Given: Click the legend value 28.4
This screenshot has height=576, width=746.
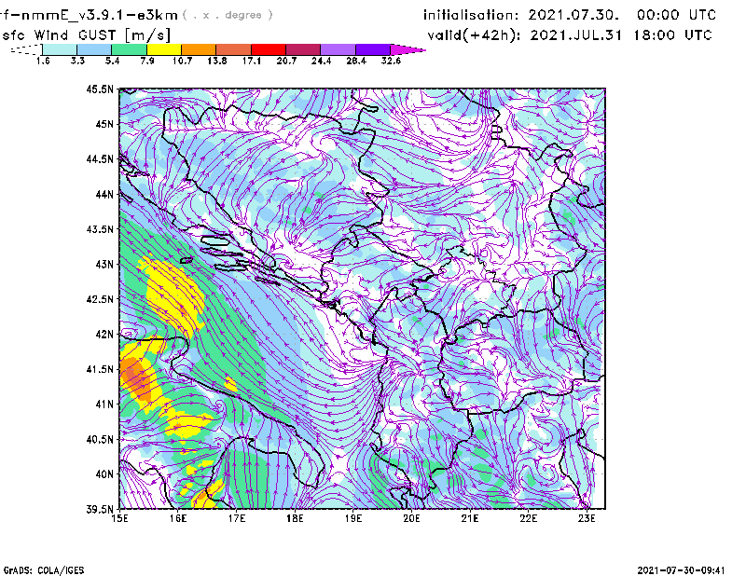Looking at the screenshot, I should (356, 61).
